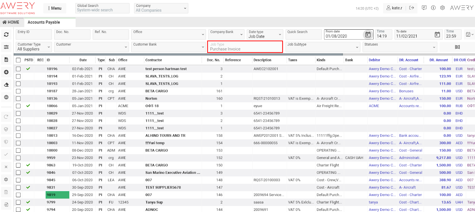Click the Debitor column header link

[x=374, y=60]
